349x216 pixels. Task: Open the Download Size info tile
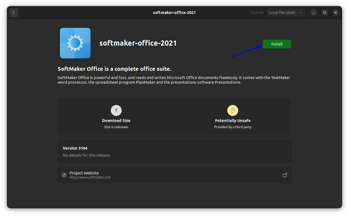click(x=116, y=117)
